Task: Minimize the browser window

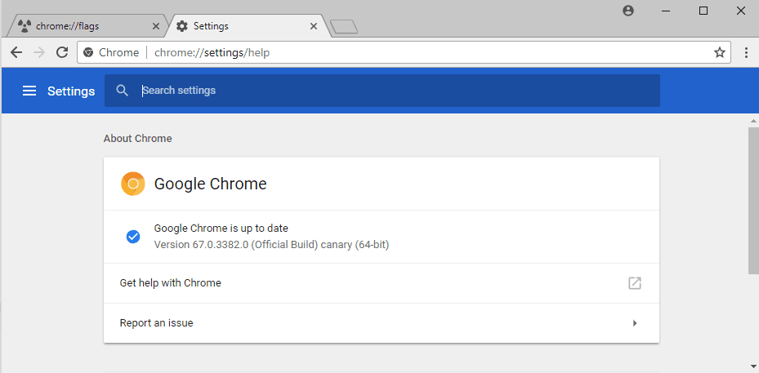Action: point(666,11)
